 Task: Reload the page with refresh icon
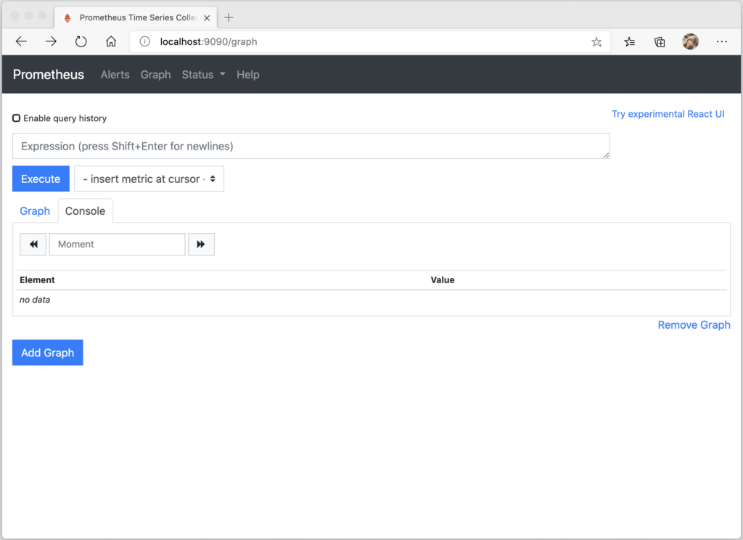pyautogui.click(x=81, y=41)
